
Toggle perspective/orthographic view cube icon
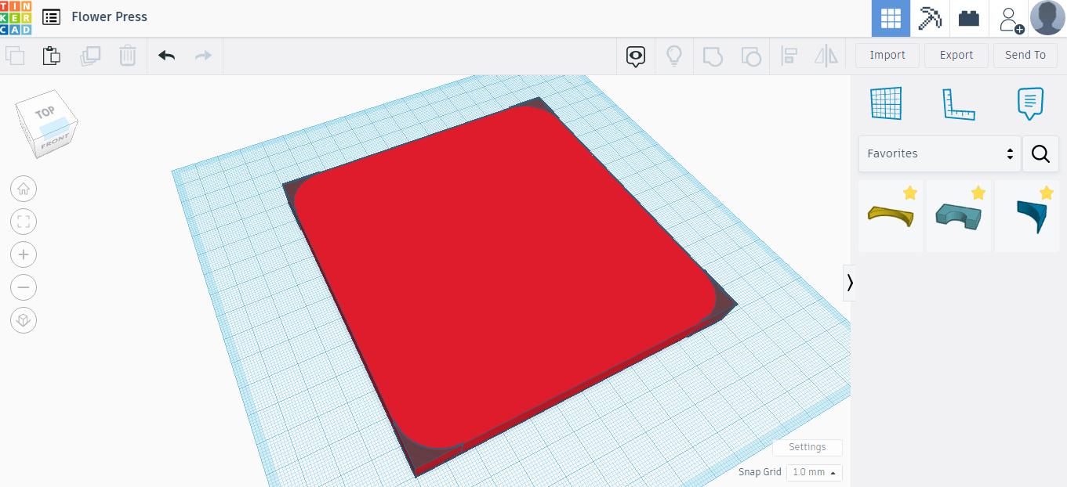[x=24, y=320]
